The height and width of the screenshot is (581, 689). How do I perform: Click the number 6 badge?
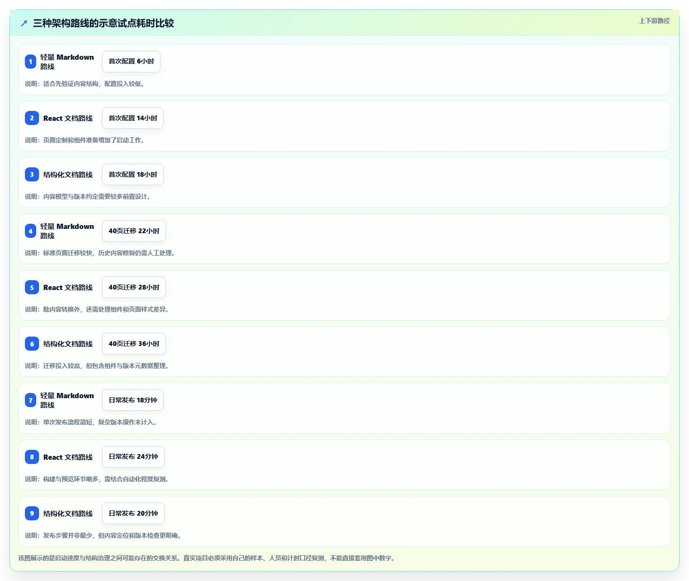click(32, 344)
